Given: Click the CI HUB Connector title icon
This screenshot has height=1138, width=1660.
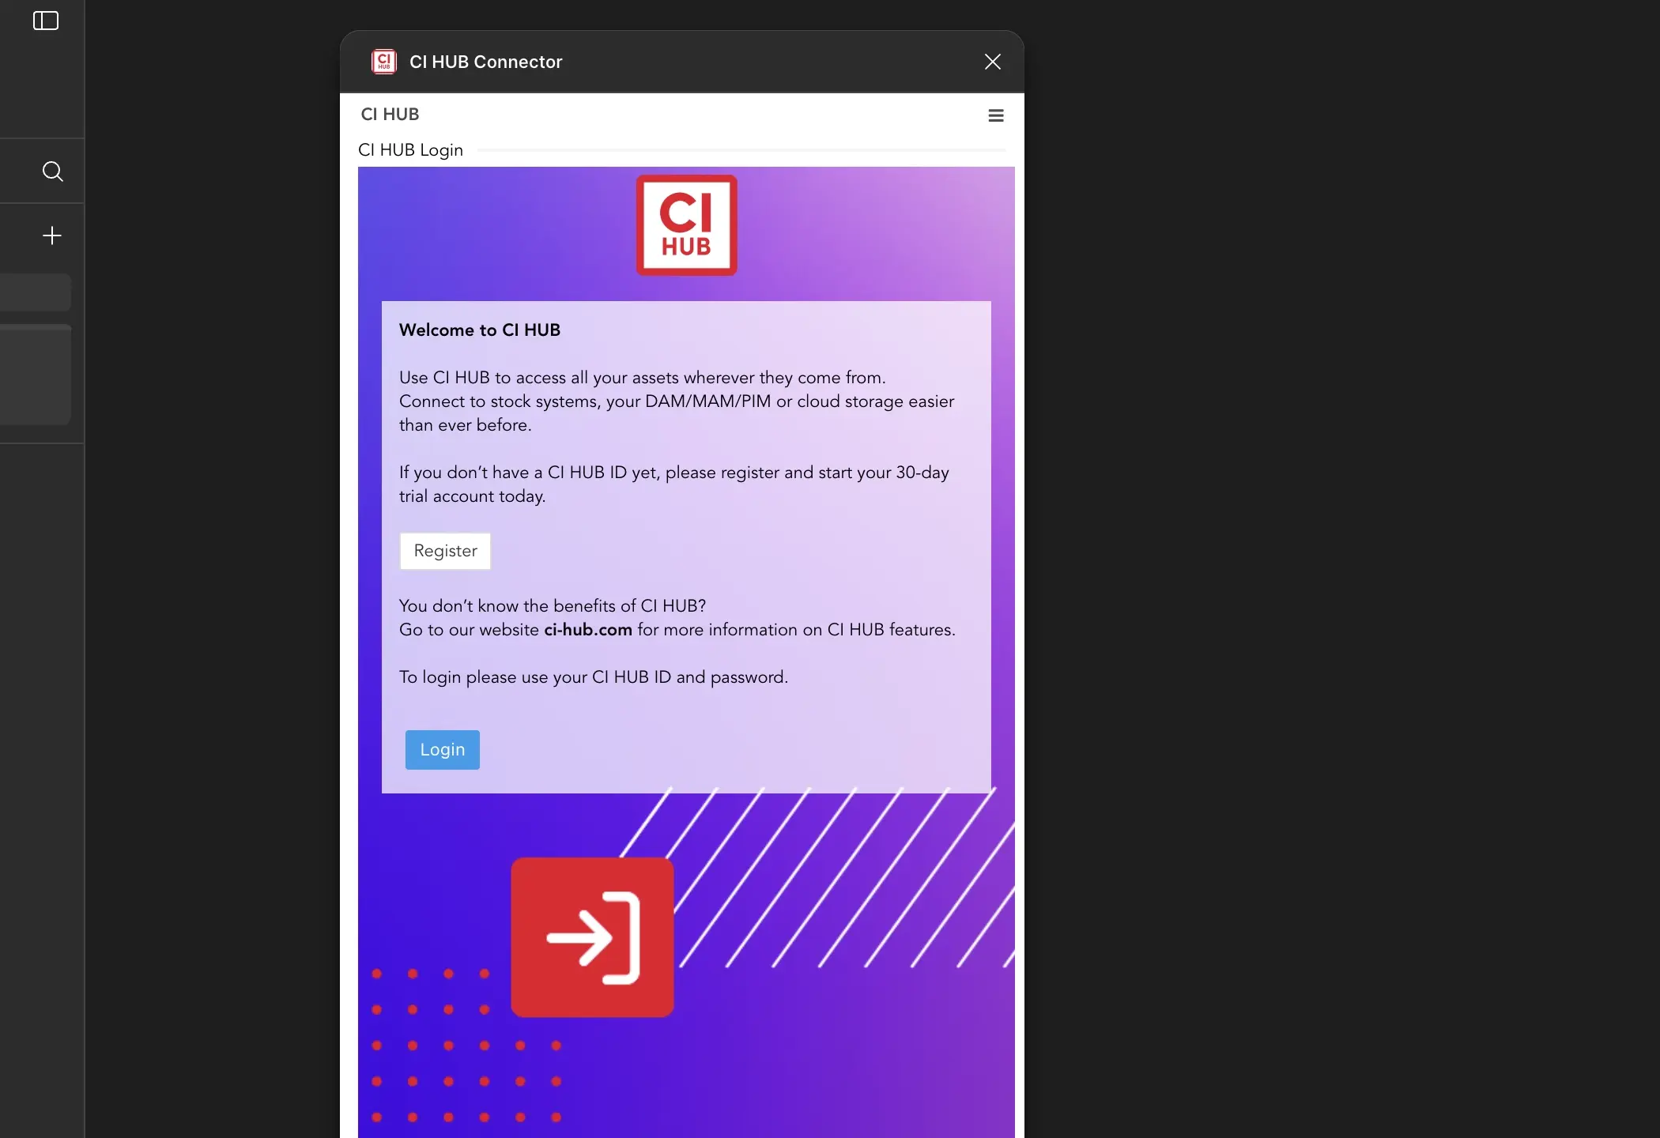Looking at the screenshot, I should 384,62.
